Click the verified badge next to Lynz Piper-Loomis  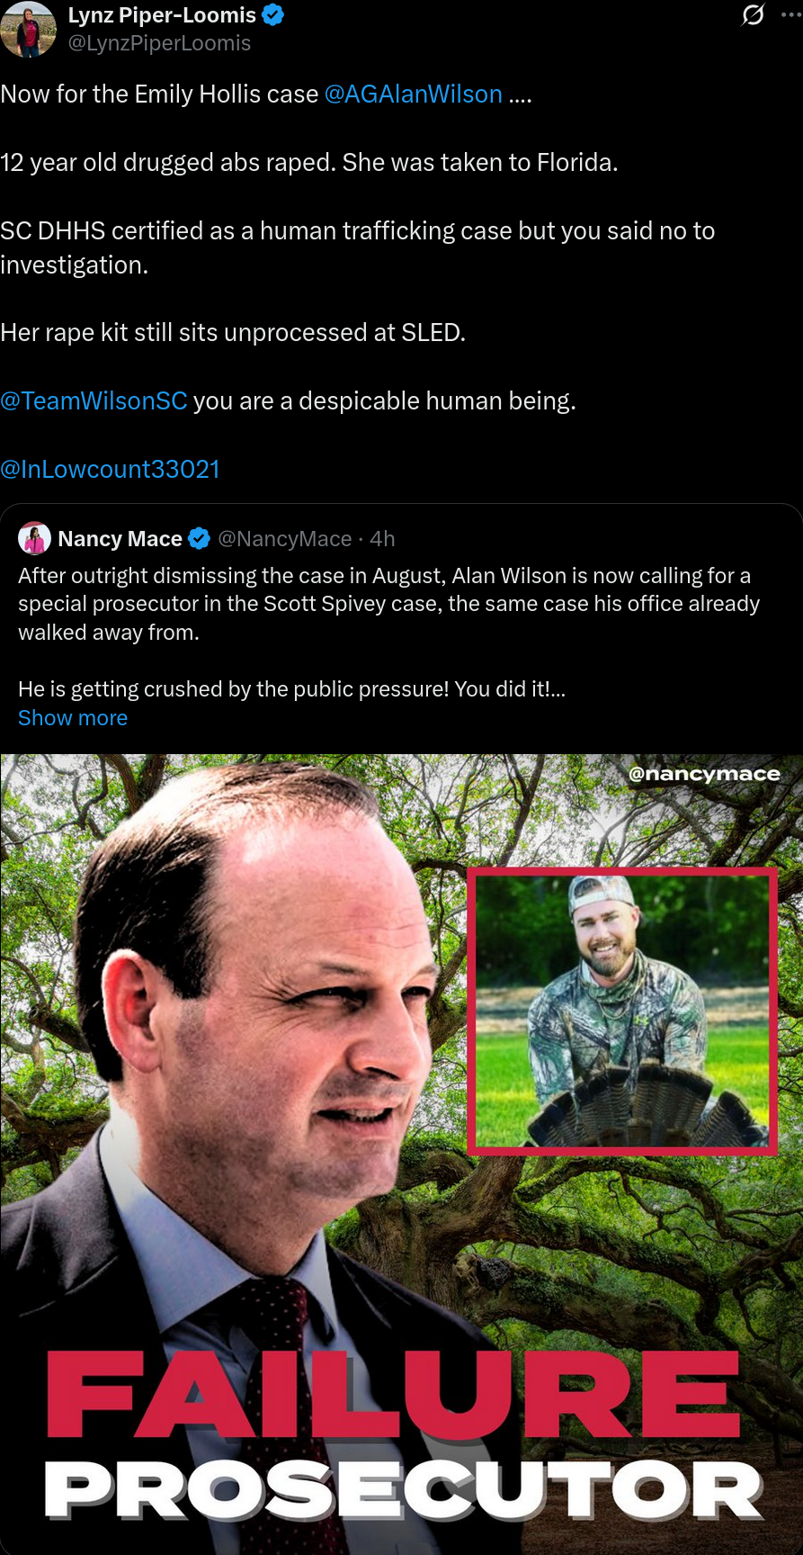pyautogui.click(x=273, y=15)
